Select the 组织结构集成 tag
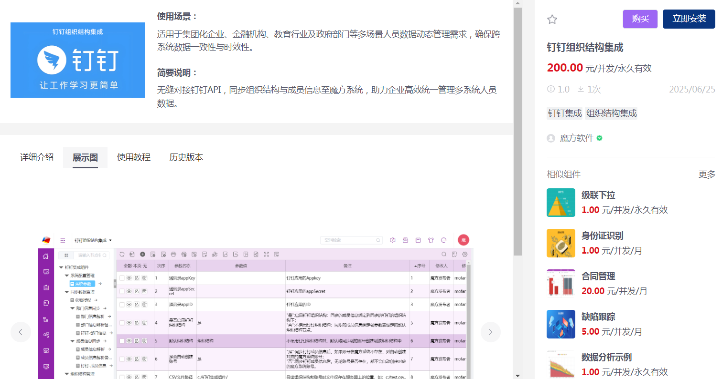 [612, 113]
